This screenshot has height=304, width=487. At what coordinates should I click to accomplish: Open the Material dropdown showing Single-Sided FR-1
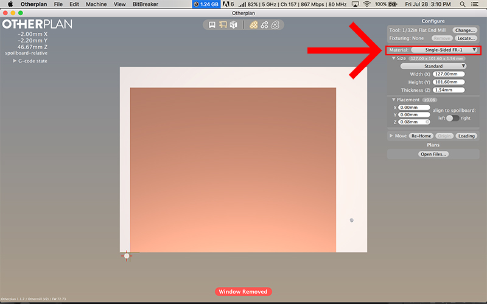click(444, 50)
